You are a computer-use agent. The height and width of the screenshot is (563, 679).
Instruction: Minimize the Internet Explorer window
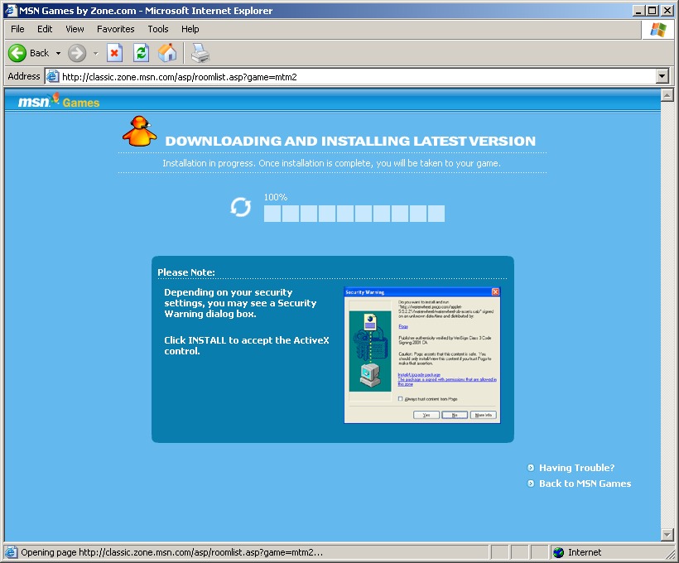(x=638, y=11)
